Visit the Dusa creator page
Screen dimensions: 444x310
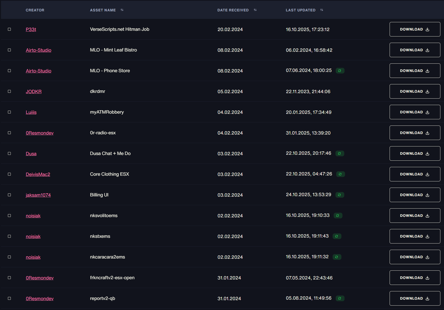pos(31,154)
